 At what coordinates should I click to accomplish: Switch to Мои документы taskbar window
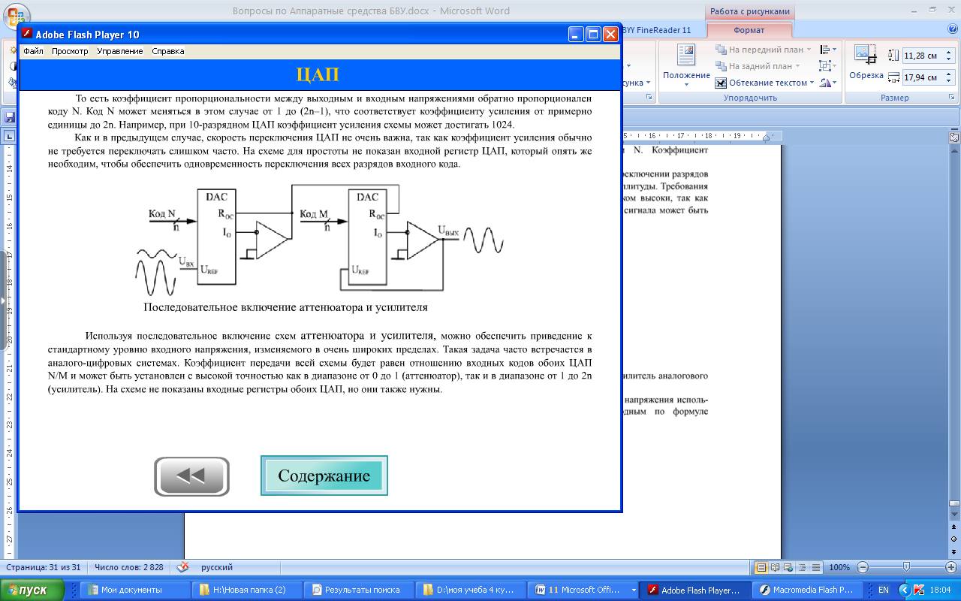pos(134,590)
